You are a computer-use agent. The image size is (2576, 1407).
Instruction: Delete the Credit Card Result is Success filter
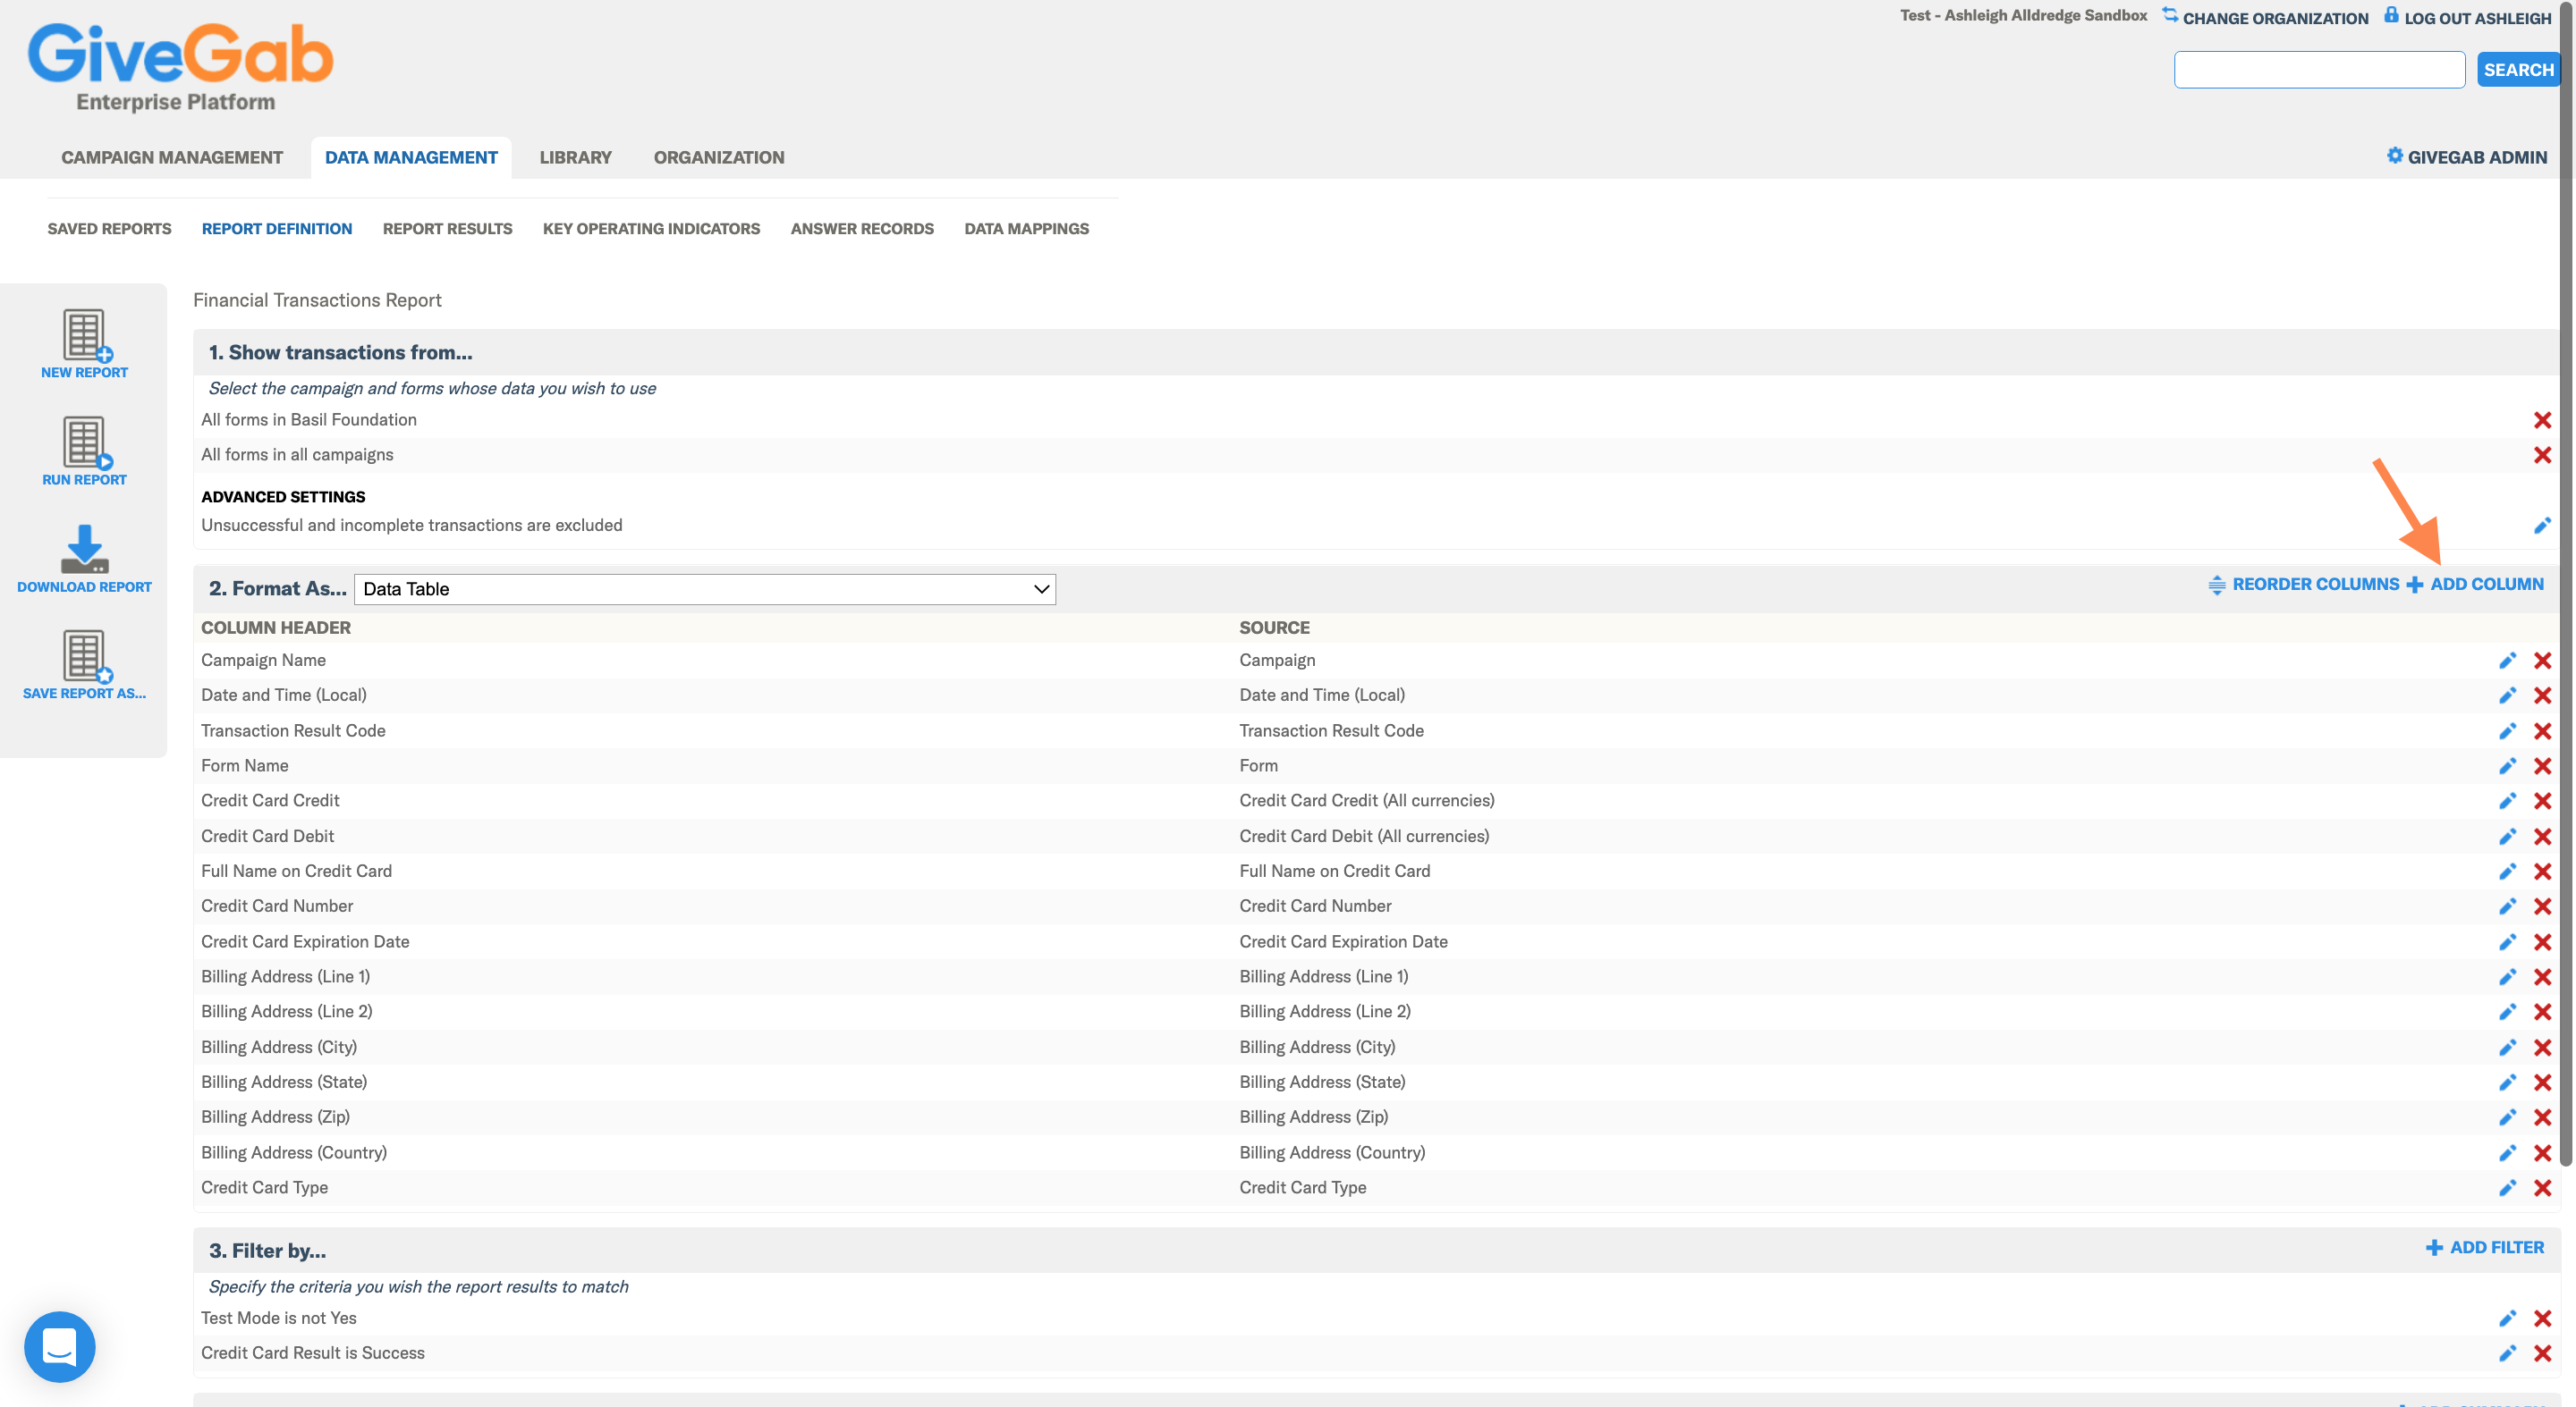[2542, 1353]
